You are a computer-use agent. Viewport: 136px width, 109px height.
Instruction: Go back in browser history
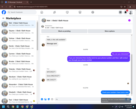pyautogui.click(x=2, y=7)
